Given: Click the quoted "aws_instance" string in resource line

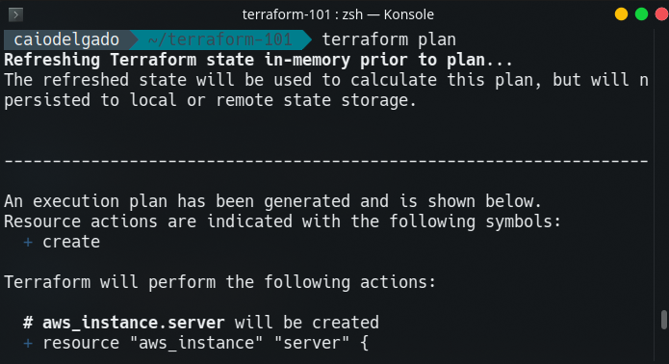Looking at the screenshot, I should [x=197, y=343].
